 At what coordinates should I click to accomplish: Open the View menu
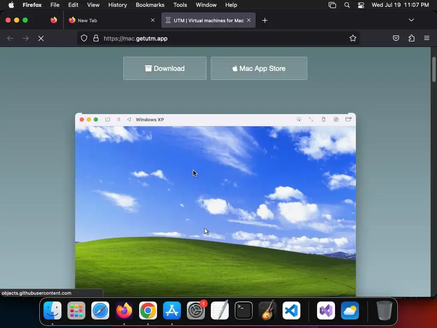point(93,5)
